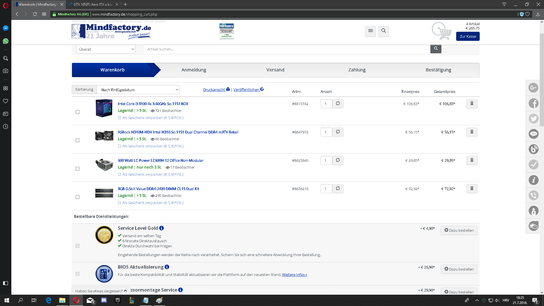The image size is (544, 306).
Task: Share on Facebook side button
Action: click(534, 103)
